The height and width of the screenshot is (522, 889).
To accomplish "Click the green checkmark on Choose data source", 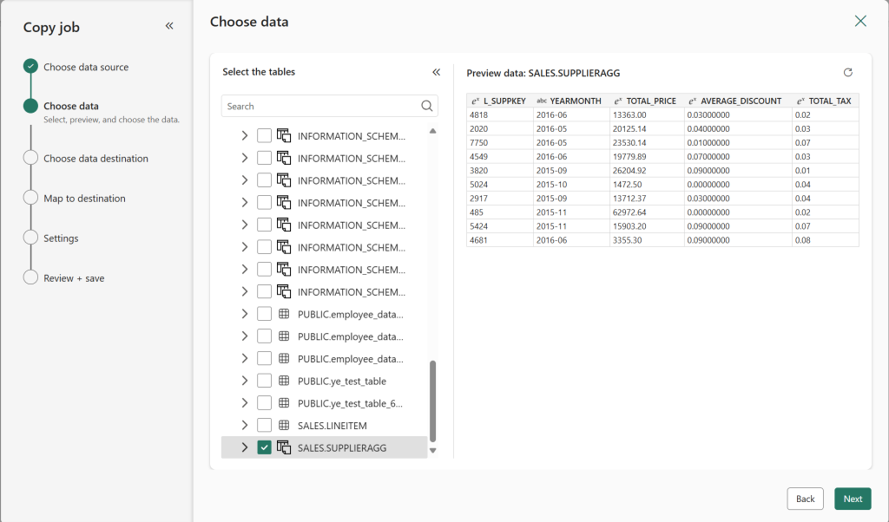I will click(30, 66).
